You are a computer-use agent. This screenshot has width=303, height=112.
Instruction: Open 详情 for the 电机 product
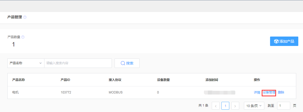[x=257, y=92]
